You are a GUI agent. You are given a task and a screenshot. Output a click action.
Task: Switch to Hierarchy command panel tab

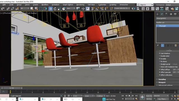pyautogui.click(x=166, y=14)
